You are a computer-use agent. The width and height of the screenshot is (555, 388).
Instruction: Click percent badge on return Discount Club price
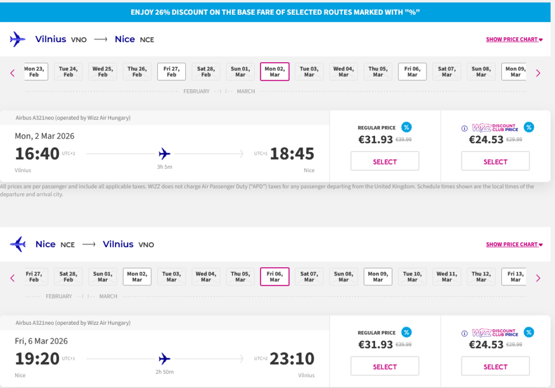pyautogui.click(x=528, y=332)
